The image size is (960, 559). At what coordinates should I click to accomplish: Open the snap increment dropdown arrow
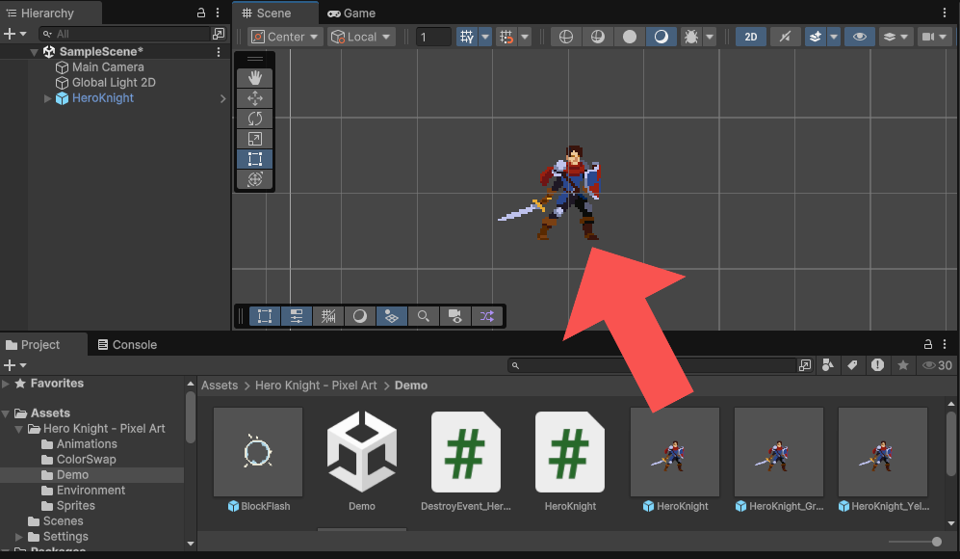pos(525,37)
